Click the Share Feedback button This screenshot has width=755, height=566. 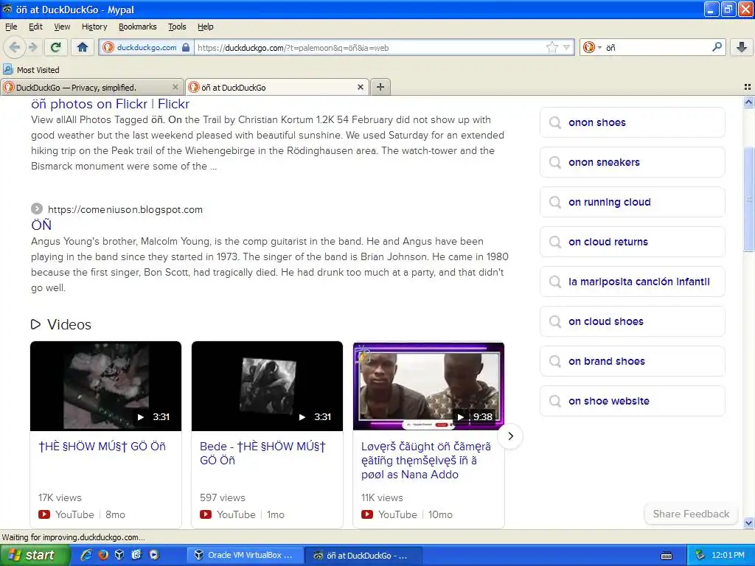(691, 514)
